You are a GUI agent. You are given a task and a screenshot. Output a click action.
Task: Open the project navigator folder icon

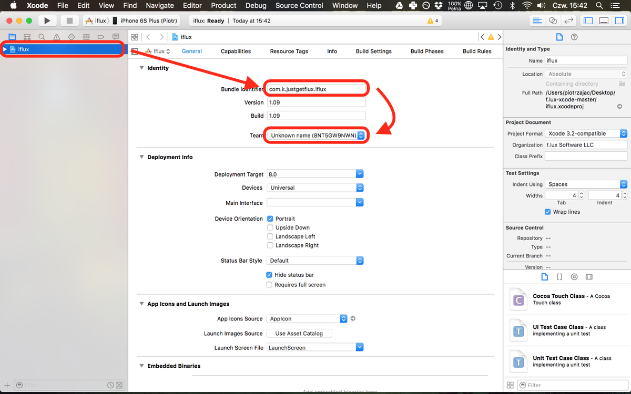tap(12, 37)
